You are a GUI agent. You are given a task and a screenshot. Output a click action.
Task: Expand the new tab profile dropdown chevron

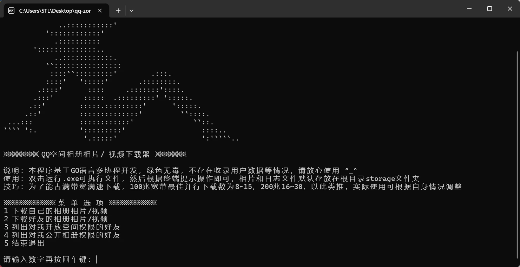[131, 11]
